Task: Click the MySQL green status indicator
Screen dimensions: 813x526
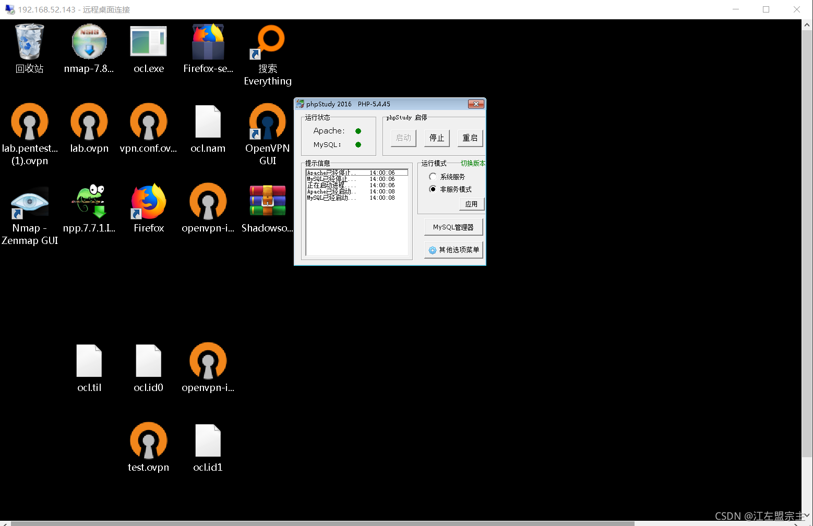Action: click(x=358, y=144)
